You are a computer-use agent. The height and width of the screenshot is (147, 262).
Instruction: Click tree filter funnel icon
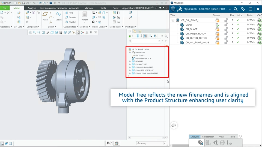tap(130, 41)
